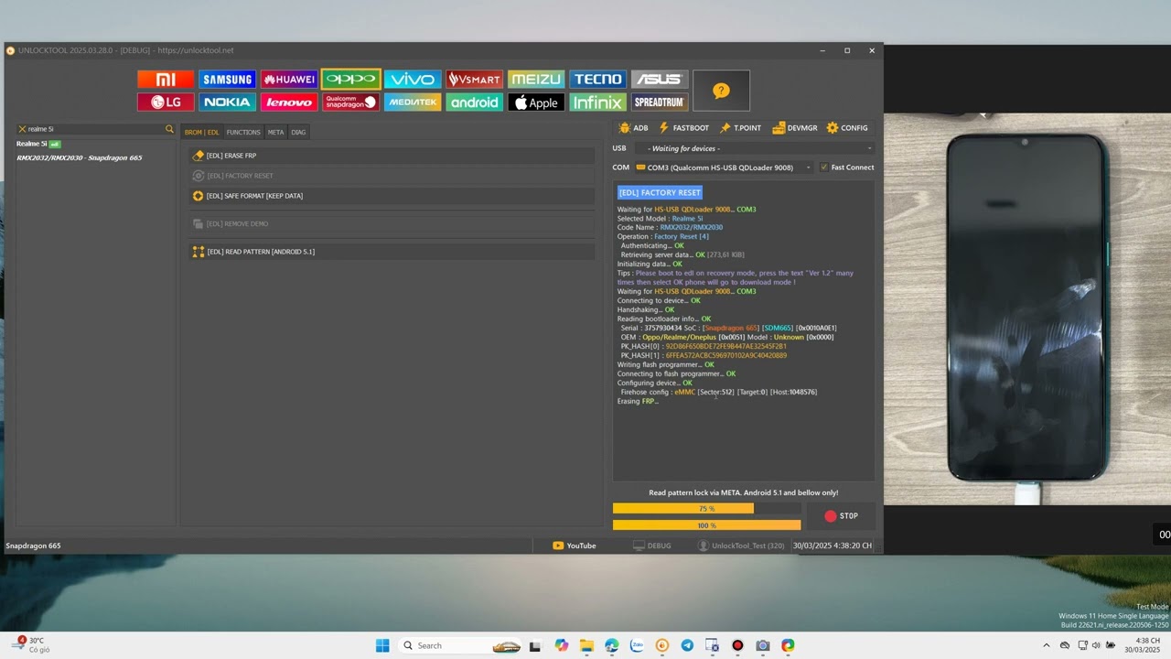The width and height of the screenshot is (1171, 659).
Task: Switch to the FUNCTIONS tab
Action: click(243, 133)
